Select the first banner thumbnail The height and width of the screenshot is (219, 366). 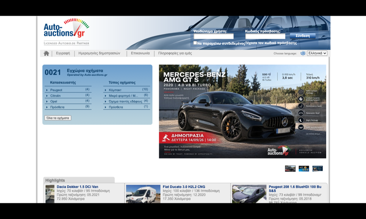tap(290, 168)
